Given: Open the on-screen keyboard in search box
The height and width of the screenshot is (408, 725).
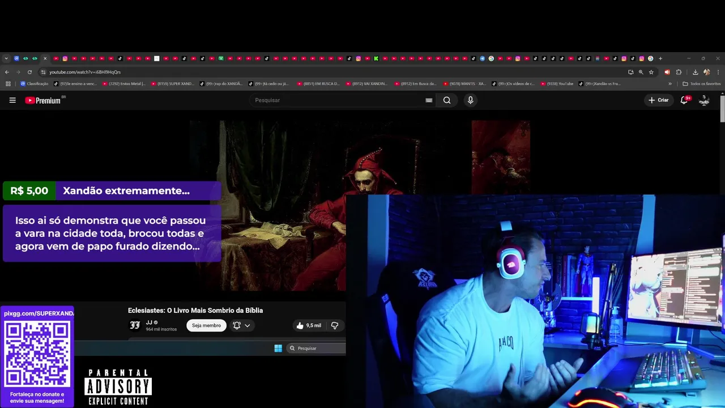Looking at the screenshot, I should (x=429, y=100).
